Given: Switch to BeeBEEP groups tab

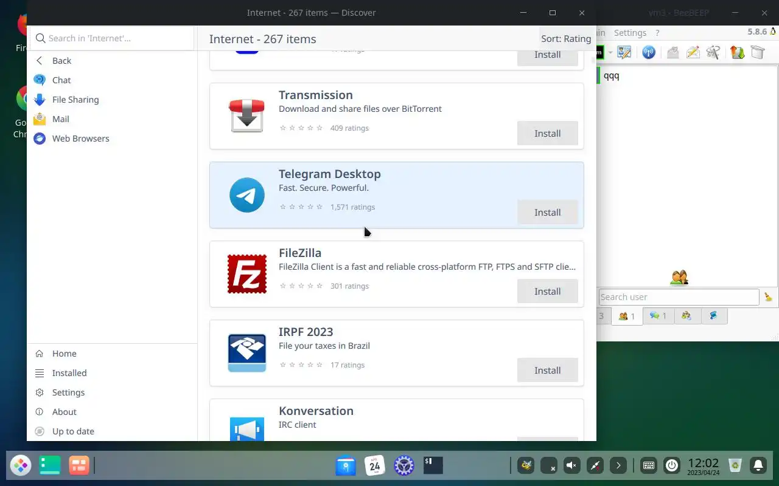Looking at the screenshot, I should point(686,316).
